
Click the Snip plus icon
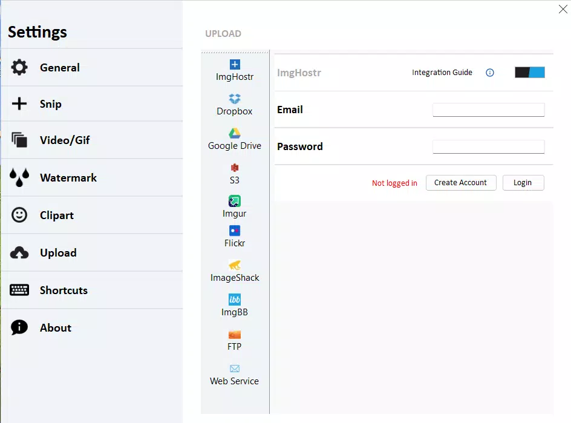[19, 103]
